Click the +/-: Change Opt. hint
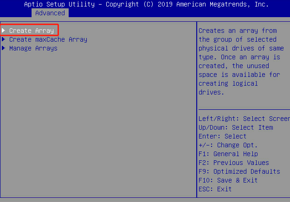This screenshot has width=290, height=202. (228, 145)
